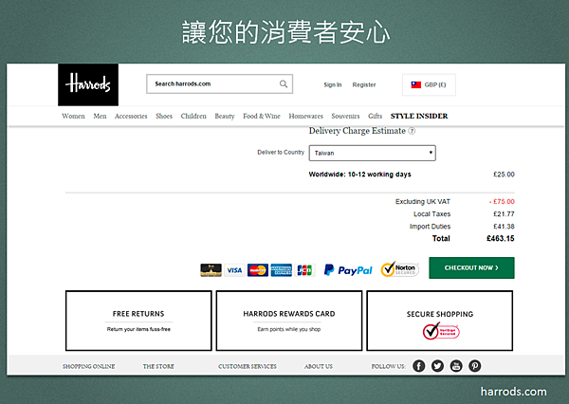Click the Excluding UK VAT amount -£75.00

click(502, 201)
